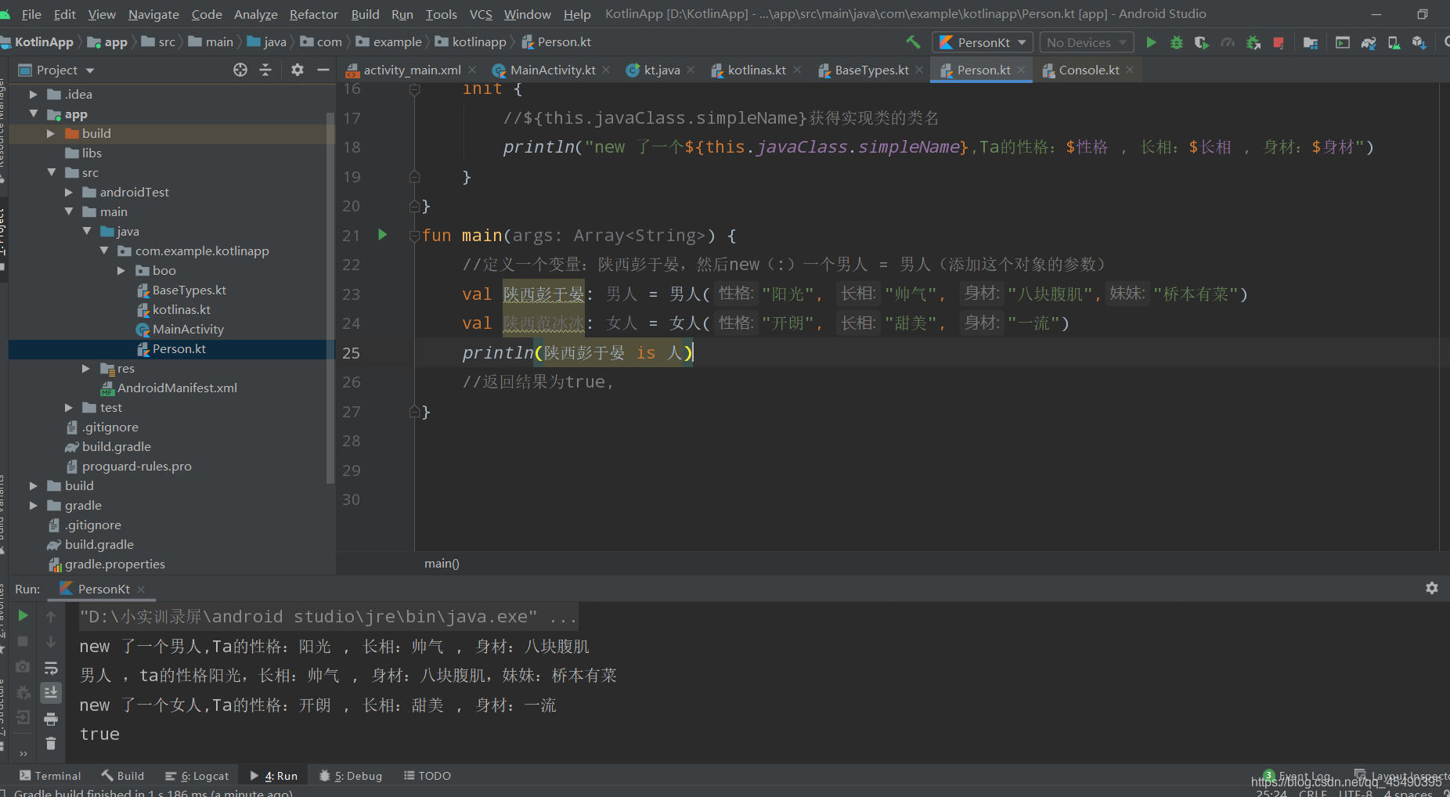The width and height of the screenshot is (1450, 797).
Task: Stop the running process with red square
Action: pos(1278,42)
